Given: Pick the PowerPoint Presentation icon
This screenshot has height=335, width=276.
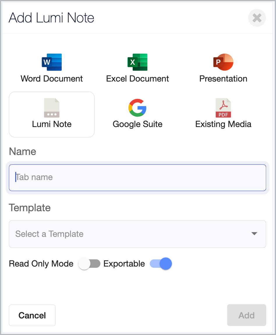Looking at the screenshot, I should (x=223, y=62).
